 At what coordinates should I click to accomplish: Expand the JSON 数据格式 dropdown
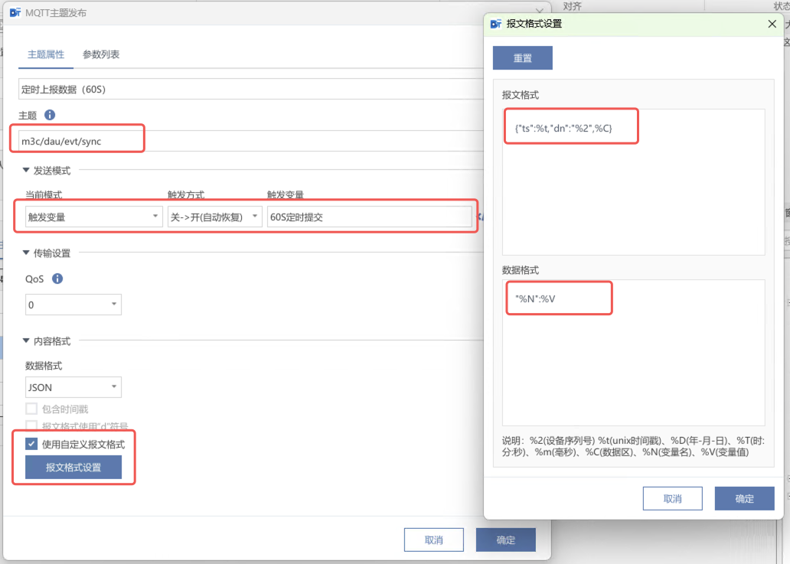pyautogui.click(x=73, y=387)
